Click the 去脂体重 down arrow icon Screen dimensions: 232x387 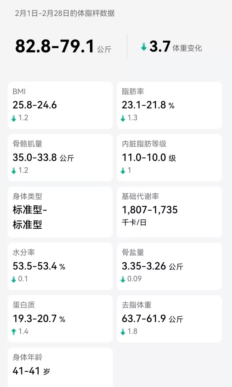(x=123, y=331)
